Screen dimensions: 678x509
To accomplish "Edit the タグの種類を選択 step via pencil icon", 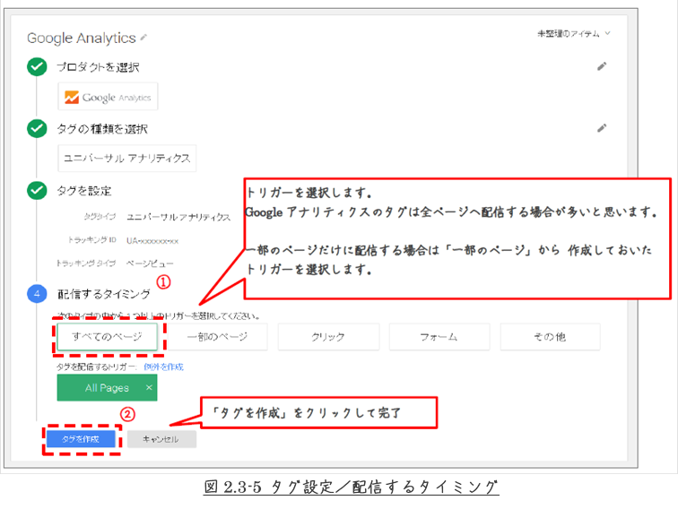I will coord(602,128).
